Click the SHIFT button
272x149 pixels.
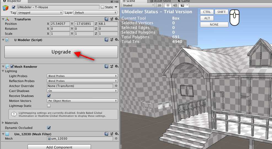[221, 12]
